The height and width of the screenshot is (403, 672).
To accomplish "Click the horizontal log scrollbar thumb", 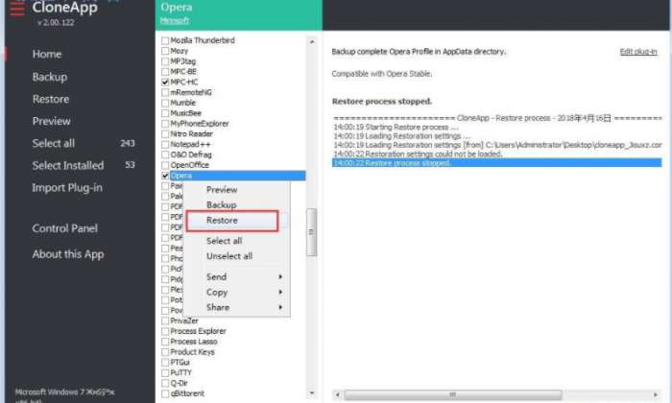I will point(452,394).
